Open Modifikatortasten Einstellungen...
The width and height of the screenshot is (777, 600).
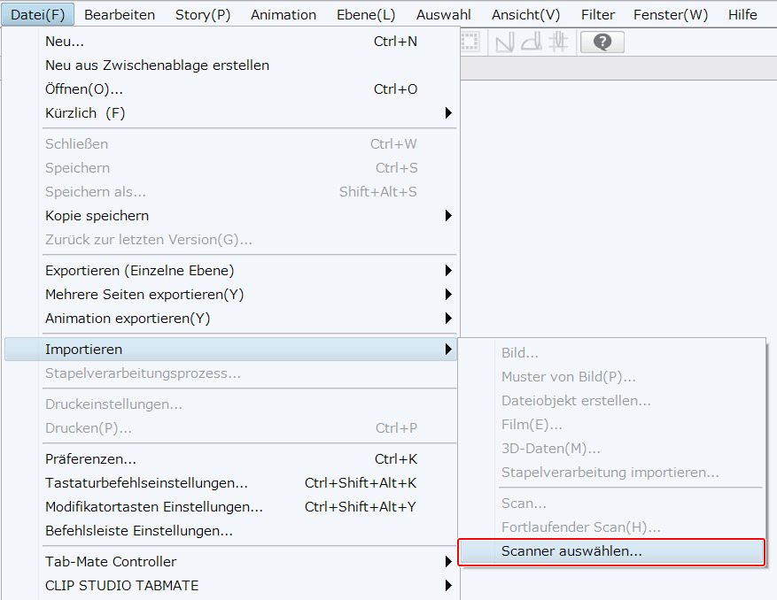(x=230, y=507)
